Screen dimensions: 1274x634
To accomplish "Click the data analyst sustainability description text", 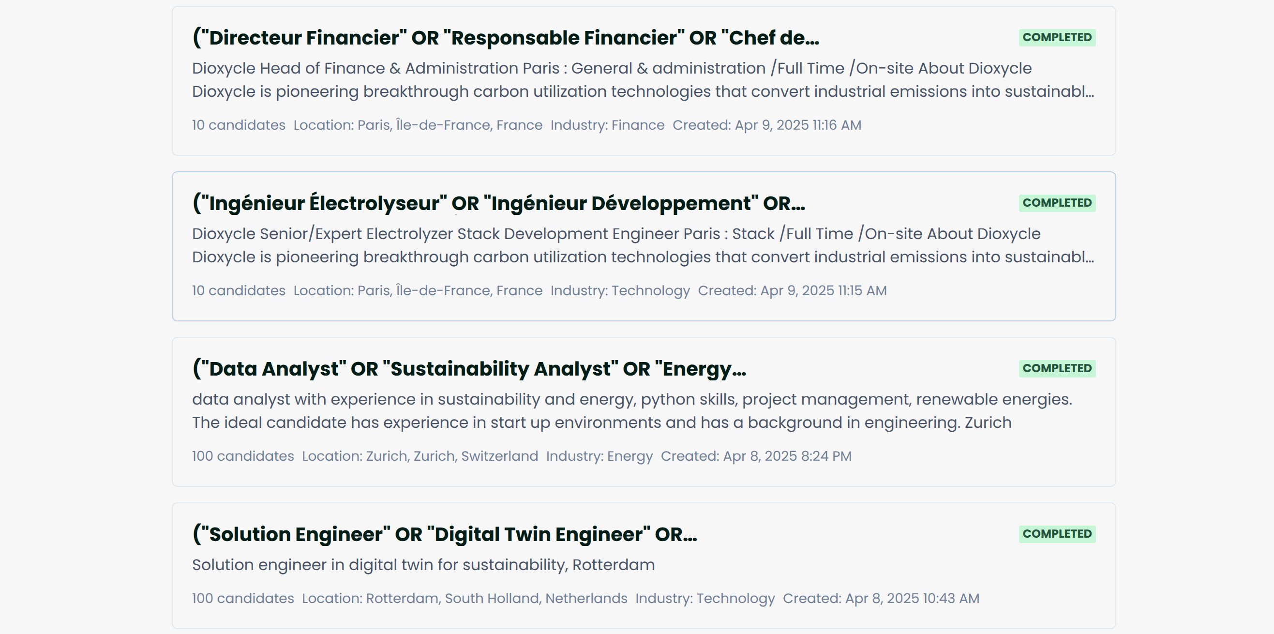I will (x=631, y=411).
